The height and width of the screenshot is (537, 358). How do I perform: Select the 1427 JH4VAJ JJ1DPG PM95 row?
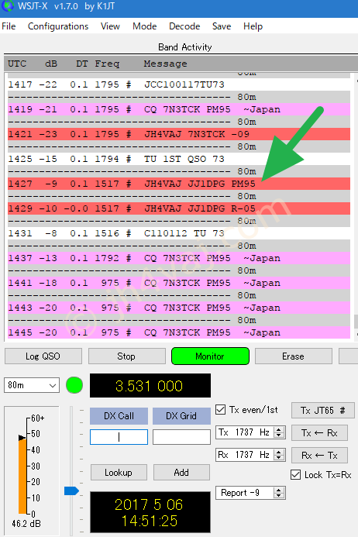[x=179, y=184]
